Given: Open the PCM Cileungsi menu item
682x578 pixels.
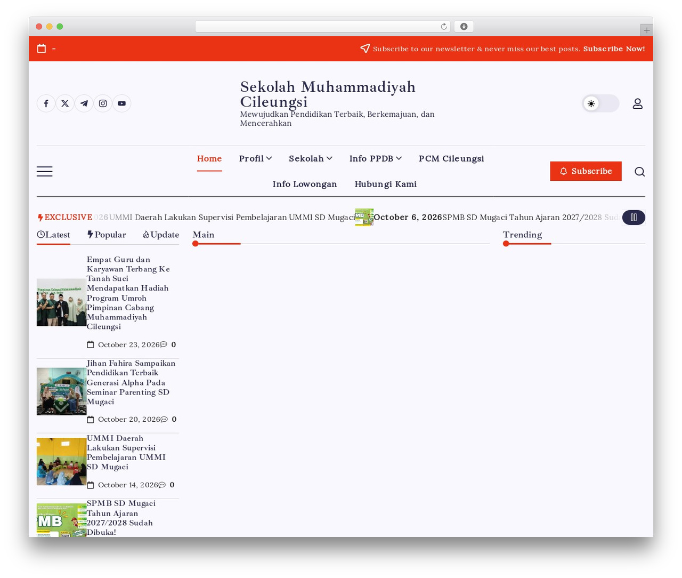Looking at the screenshot, I should (x=451, y=158).
